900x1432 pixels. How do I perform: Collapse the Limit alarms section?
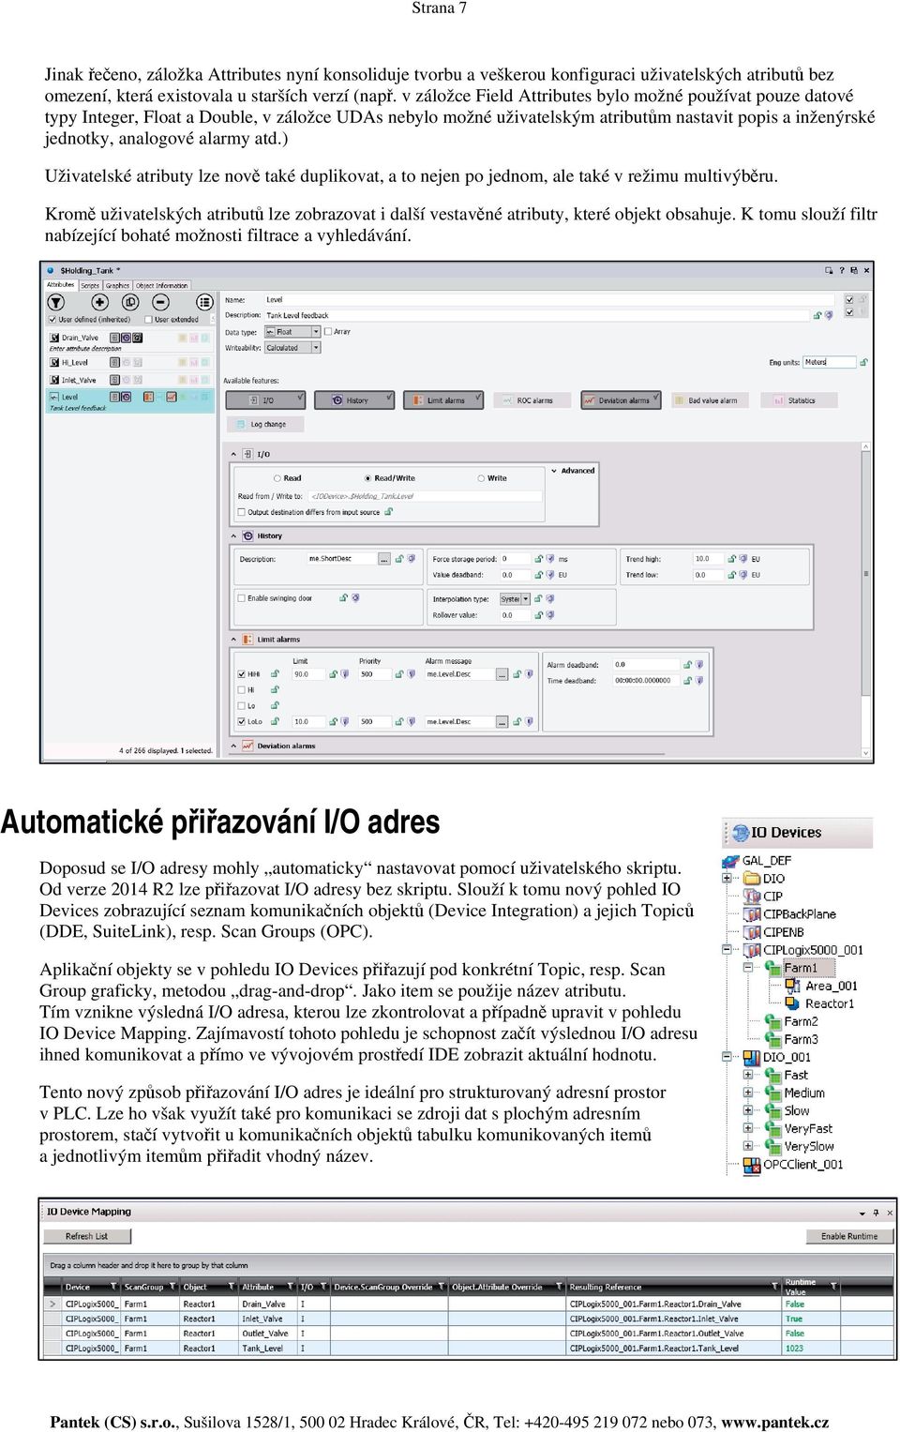click(233, 640)
